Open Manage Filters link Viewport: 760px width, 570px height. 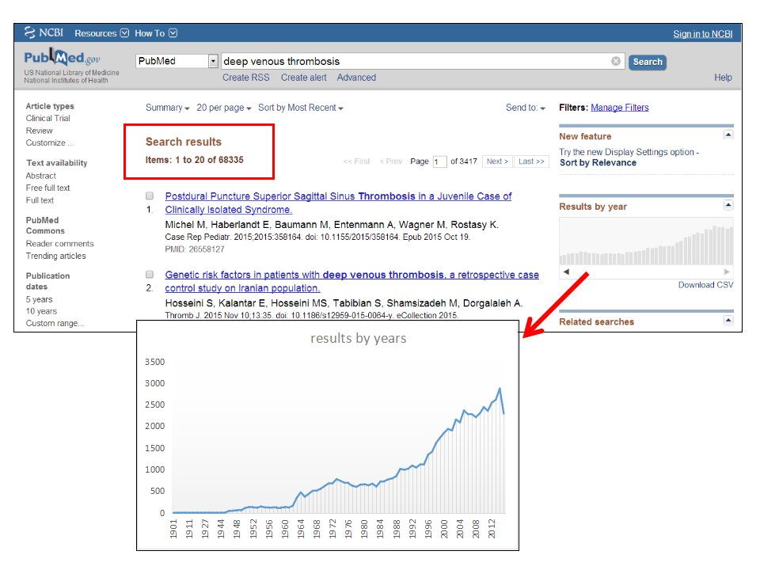(x=619, y=108)
